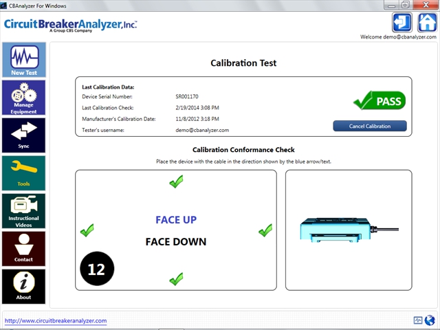The image size is (440, 330).
Task: Click the top green checkmark
Action: pyautogui.click(x=176, y=181)
